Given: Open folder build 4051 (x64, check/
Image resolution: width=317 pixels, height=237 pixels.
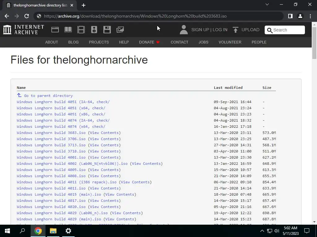Looking at the screenshot, I should 61,108.
